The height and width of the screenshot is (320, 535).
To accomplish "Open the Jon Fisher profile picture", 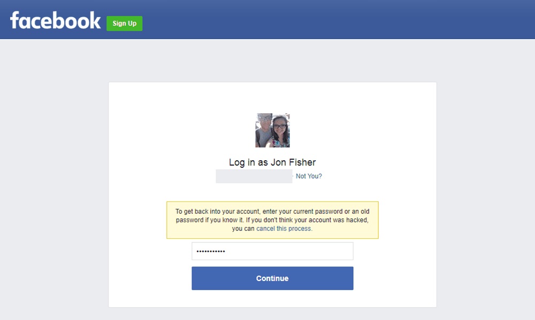I will pos(273,130).
